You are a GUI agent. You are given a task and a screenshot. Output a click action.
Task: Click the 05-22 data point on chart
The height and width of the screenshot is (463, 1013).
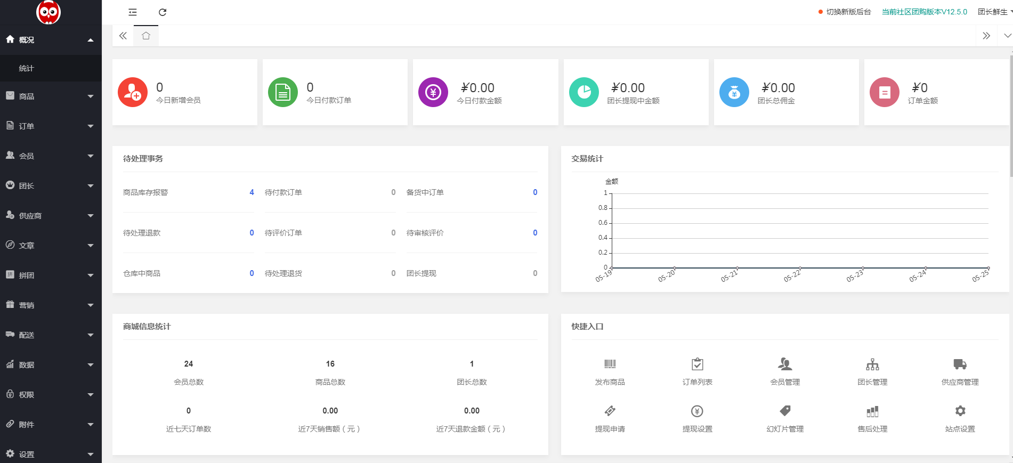coord(800,268)
